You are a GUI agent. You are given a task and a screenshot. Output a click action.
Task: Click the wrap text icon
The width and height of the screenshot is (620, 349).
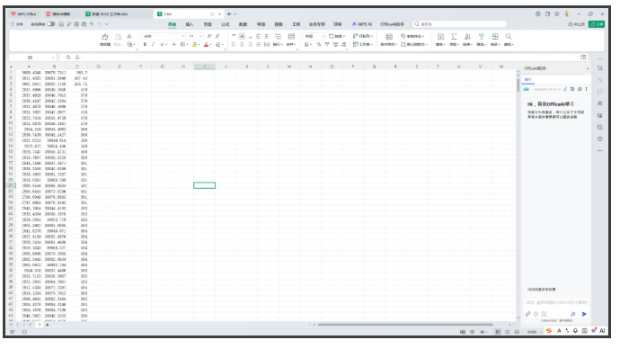point(278,36)
